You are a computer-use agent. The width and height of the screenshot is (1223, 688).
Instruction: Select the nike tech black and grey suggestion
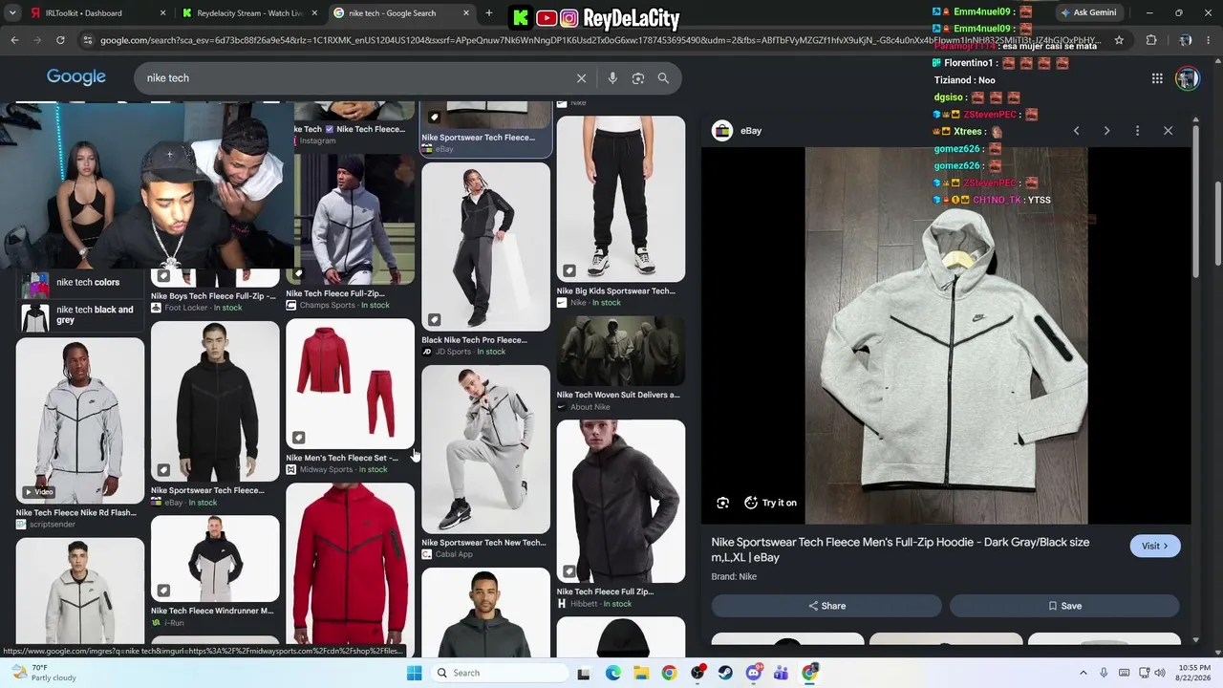80,315
